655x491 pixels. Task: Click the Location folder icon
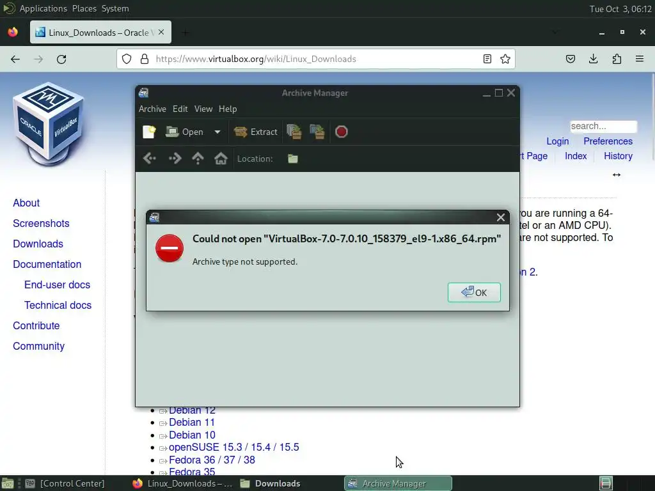click(x=293, y=159)
